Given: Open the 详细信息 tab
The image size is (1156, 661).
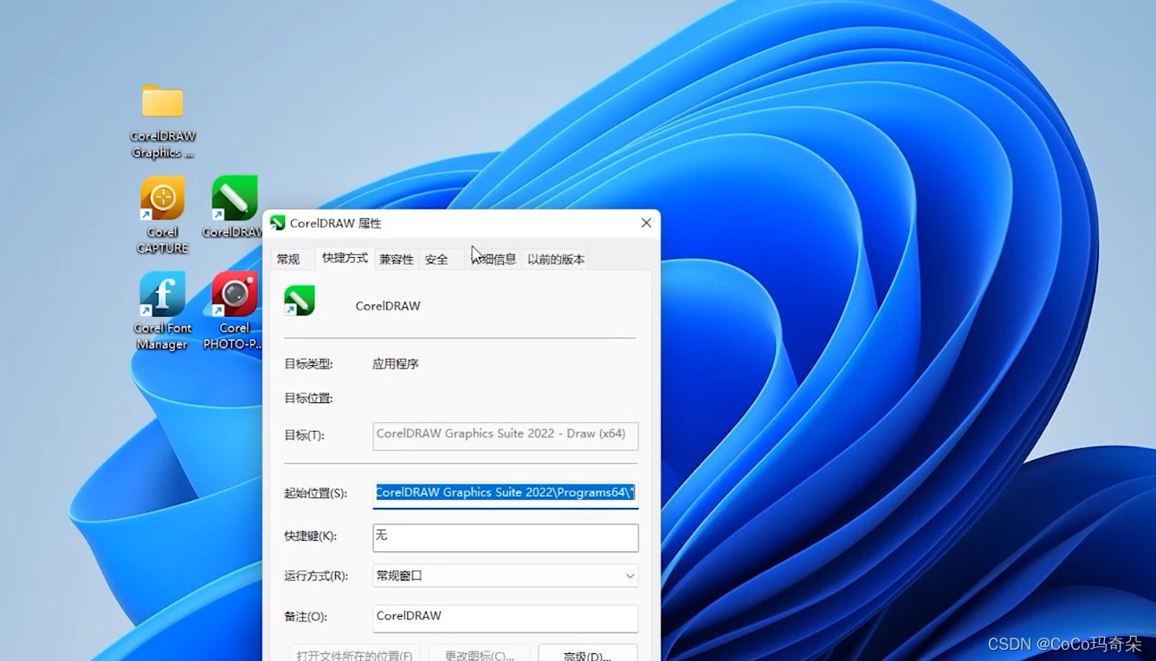Looking at the screenshot, I should 494,260.
